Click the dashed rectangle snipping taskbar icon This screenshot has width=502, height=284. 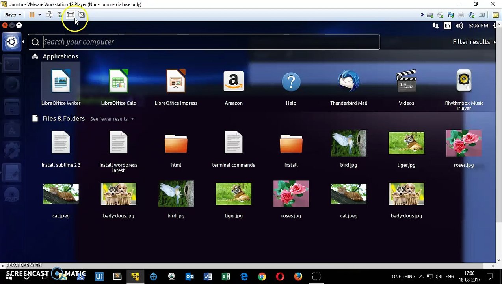[316, 277]
